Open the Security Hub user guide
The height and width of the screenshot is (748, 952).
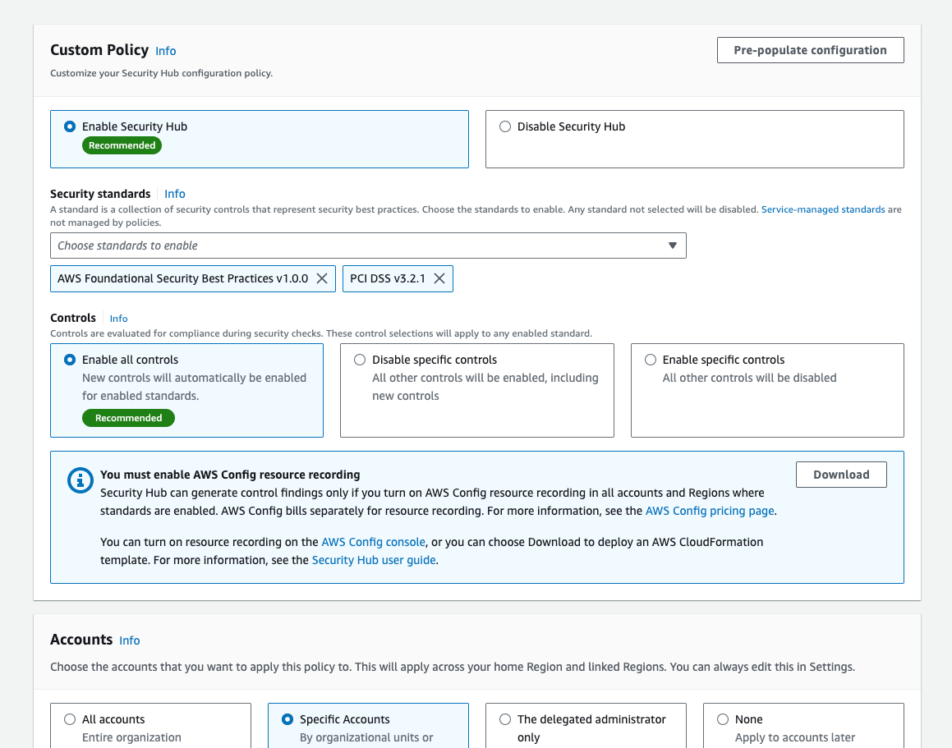[x=373, y=559]
